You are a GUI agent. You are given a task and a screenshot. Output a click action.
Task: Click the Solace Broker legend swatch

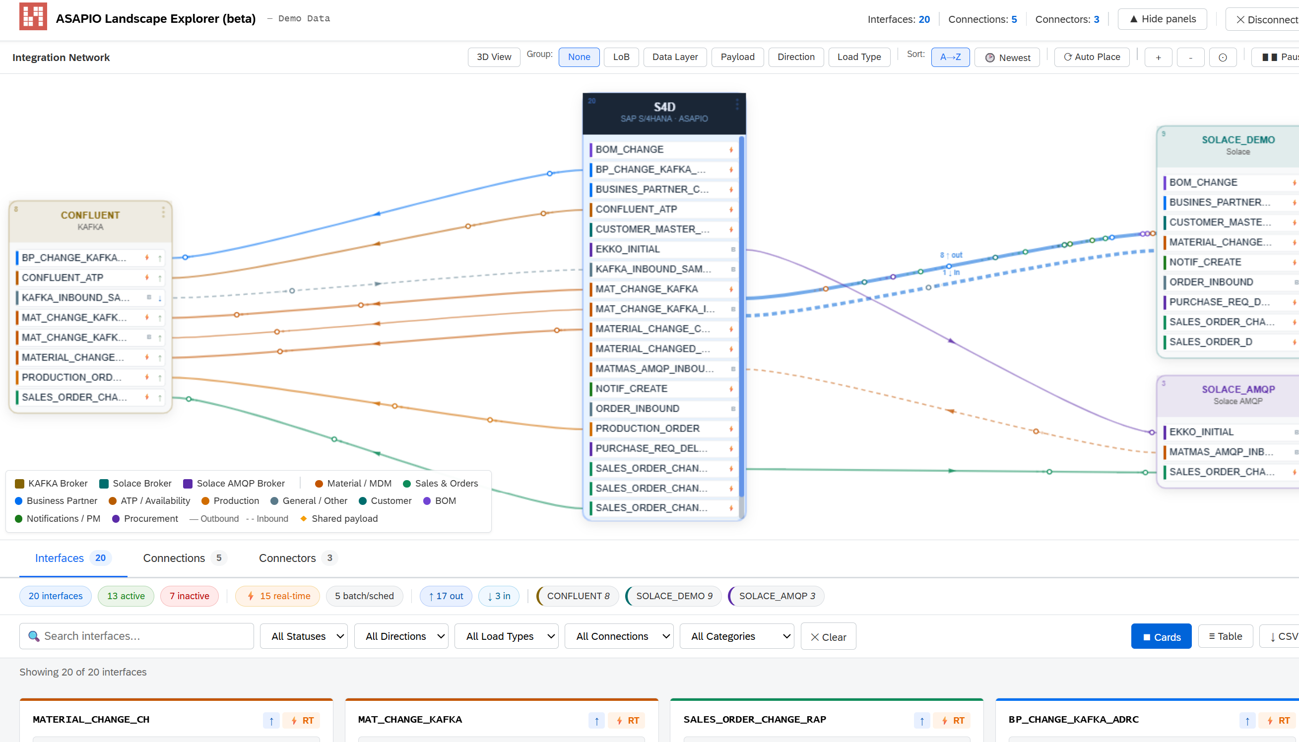click(104, 484)
